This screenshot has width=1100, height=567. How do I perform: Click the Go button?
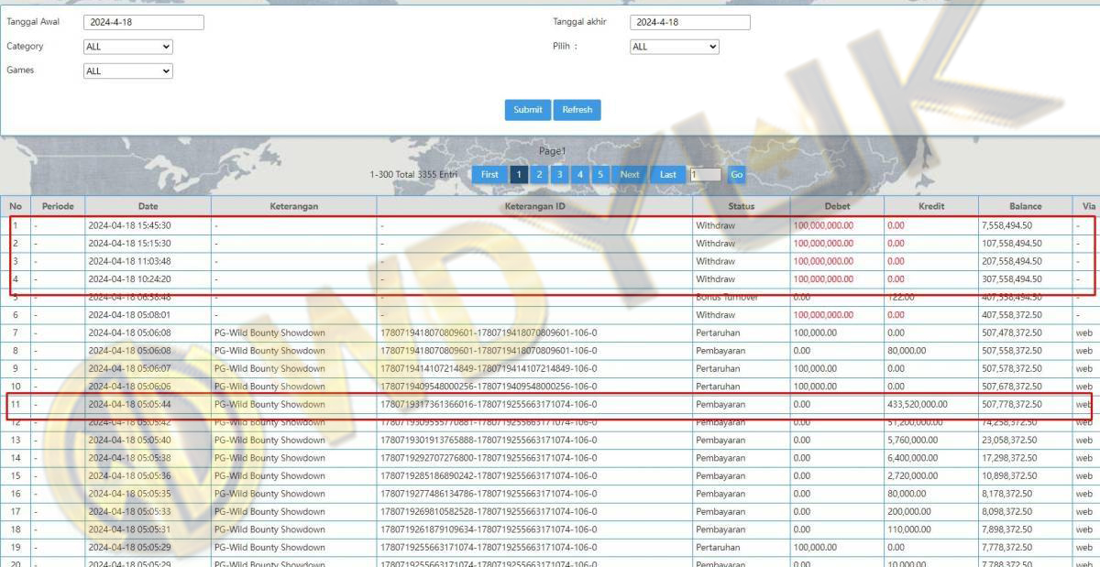tap(737, 174)
